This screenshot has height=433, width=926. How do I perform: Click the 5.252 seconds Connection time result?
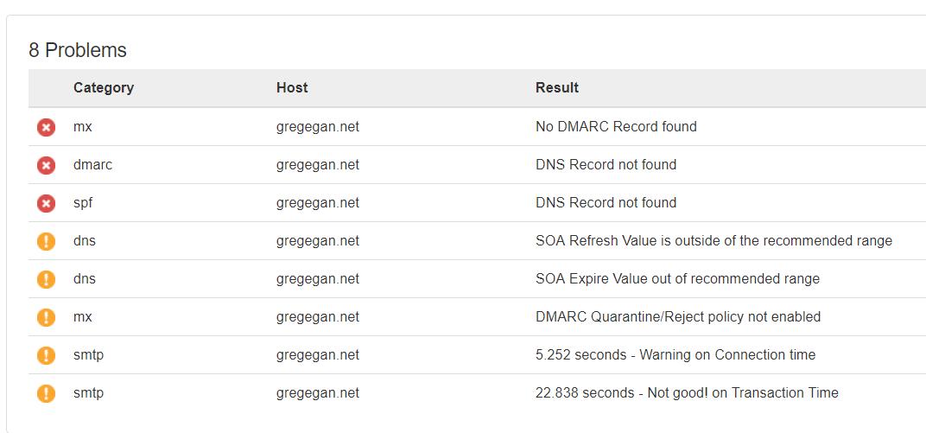pos(675,354)
